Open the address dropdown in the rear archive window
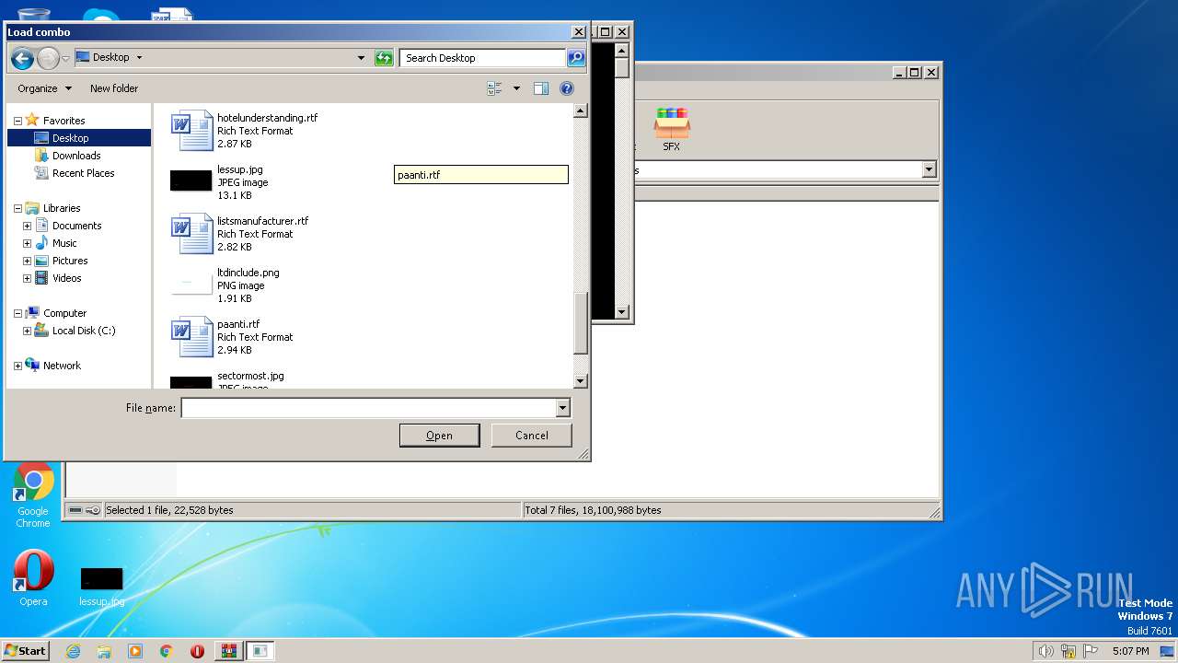This screenshot has width=1178, height=663. [929, 169]
